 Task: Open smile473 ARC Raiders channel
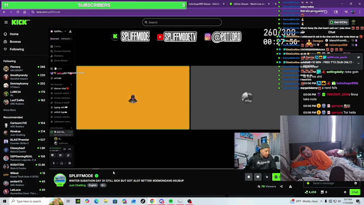24,183
